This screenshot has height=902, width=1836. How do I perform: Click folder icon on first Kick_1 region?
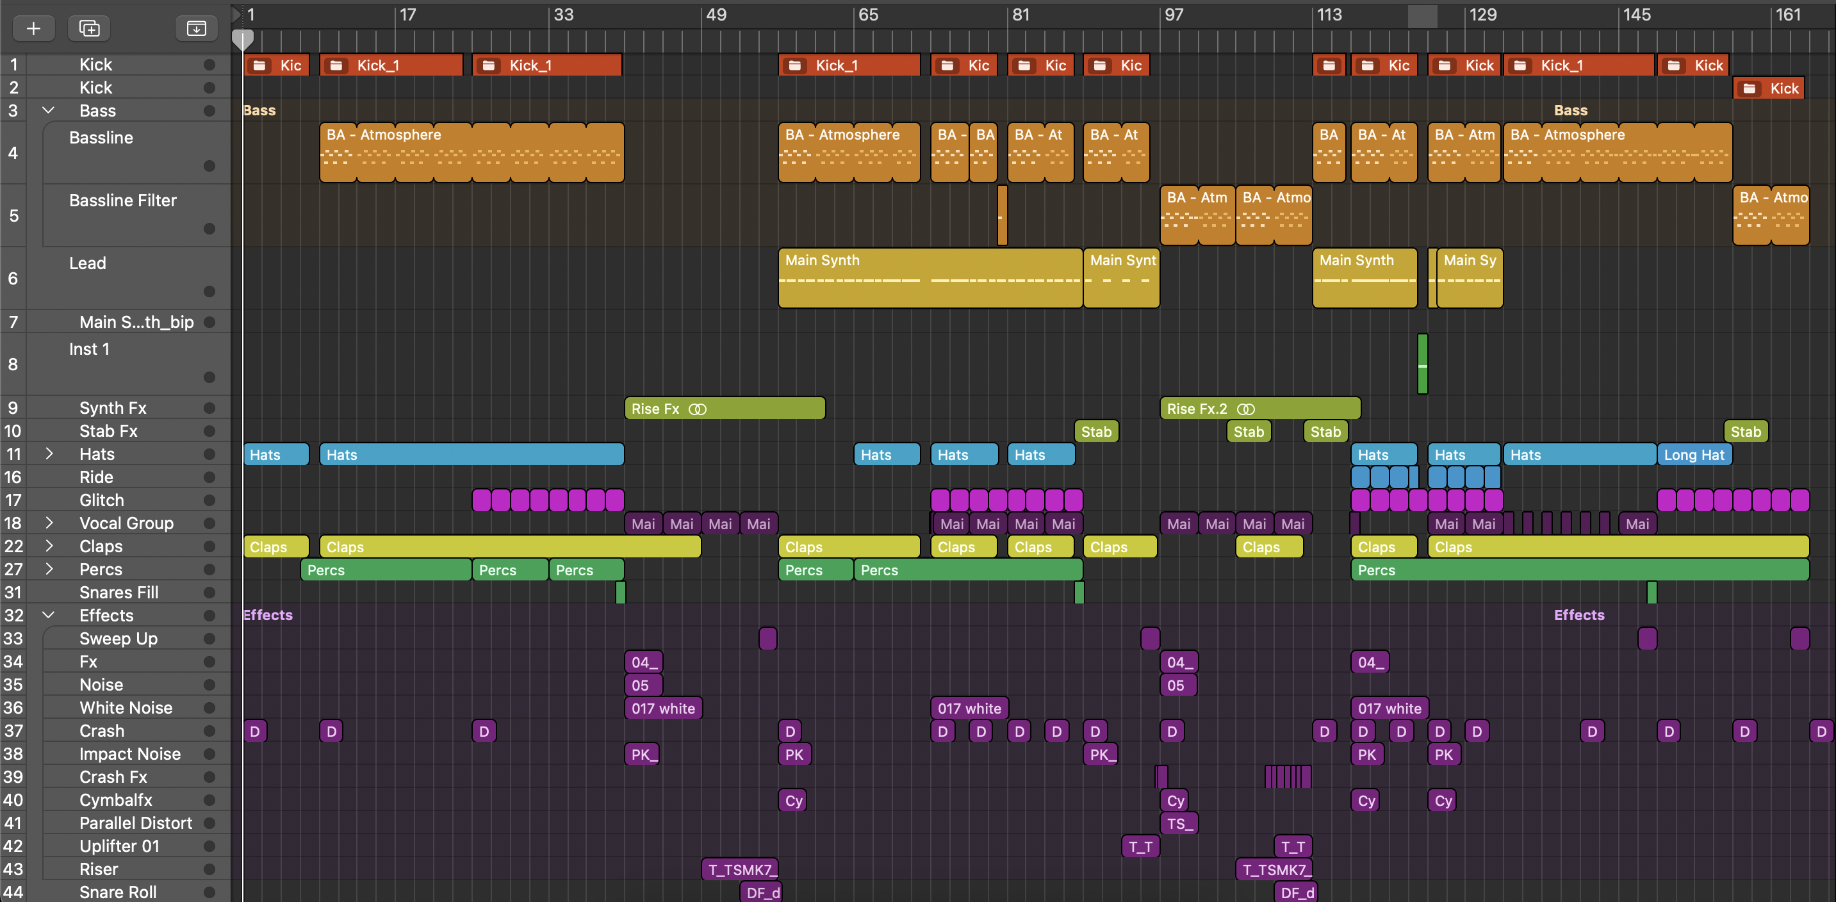[x=336, y=65]
